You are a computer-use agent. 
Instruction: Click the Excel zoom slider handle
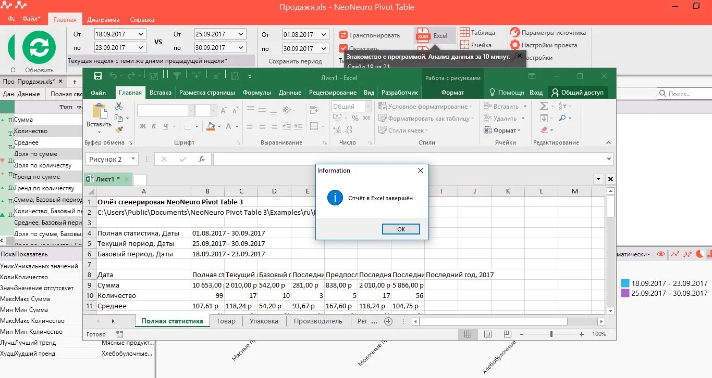pos(551,334)
